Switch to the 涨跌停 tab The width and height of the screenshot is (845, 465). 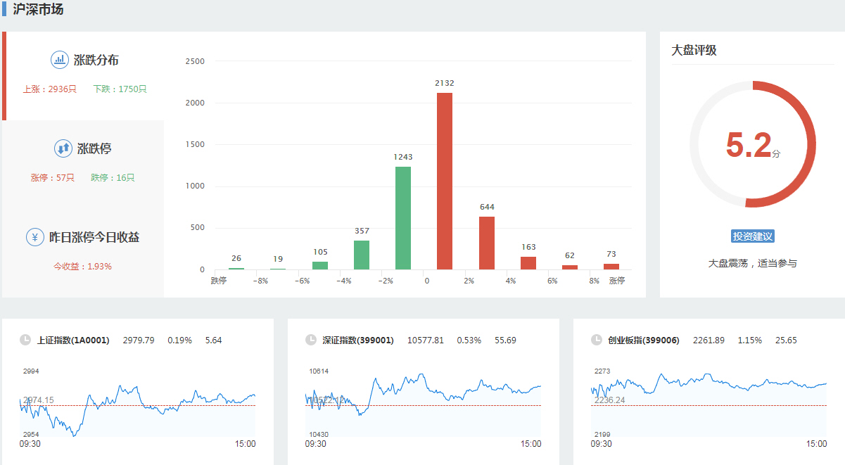pos(94,149)
